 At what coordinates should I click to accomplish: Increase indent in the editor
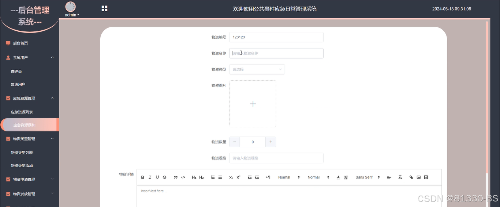257,177
